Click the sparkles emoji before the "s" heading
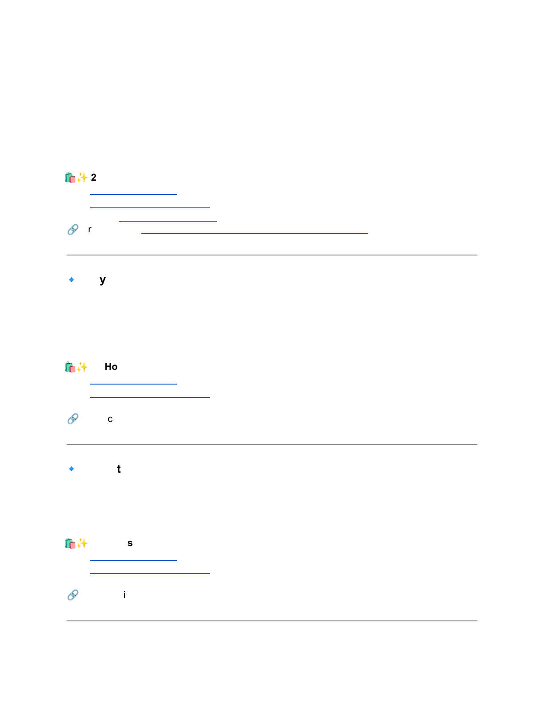 (x=82, y=543)
